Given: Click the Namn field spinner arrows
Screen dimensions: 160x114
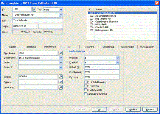Looking at the screenshot, I should click(61, 15).
